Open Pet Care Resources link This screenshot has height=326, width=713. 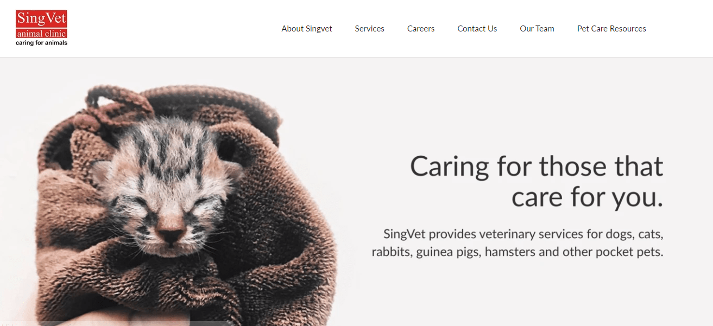[x=611, y=29]
